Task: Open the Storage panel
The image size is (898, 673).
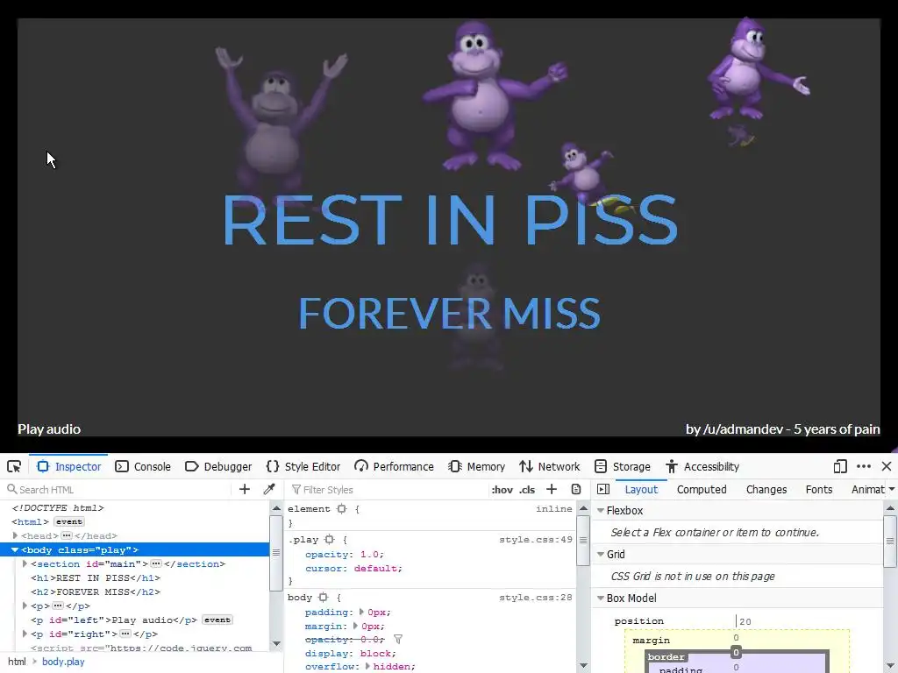Action: click(623, 466)
